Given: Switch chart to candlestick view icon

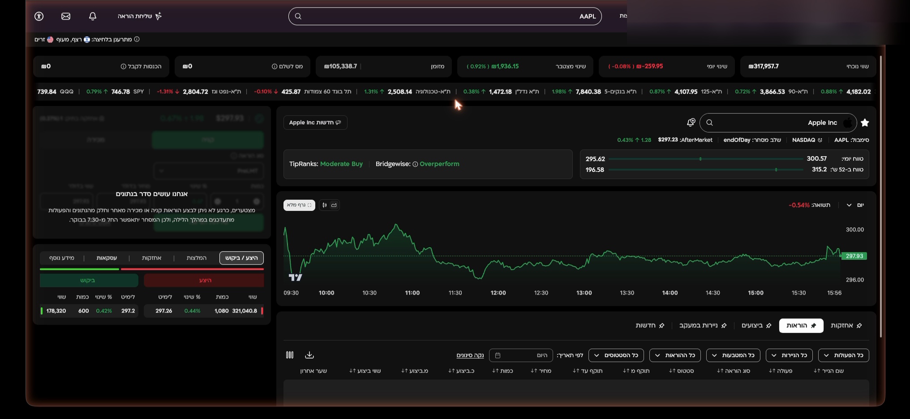Looking at the screenshot, I should pyautogui.click(x=325, y=205).
